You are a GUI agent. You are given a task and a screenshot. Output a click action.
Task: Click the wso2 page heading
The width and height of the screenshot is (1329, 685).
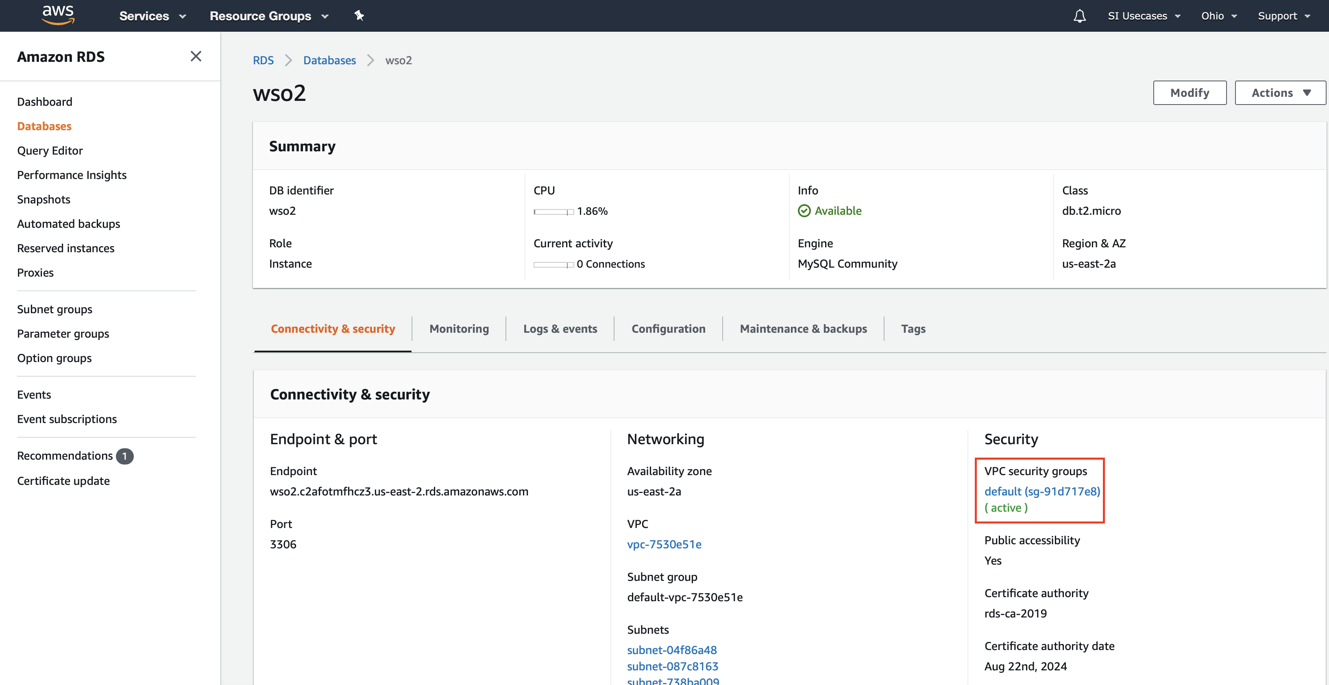[x=279, y=94]
